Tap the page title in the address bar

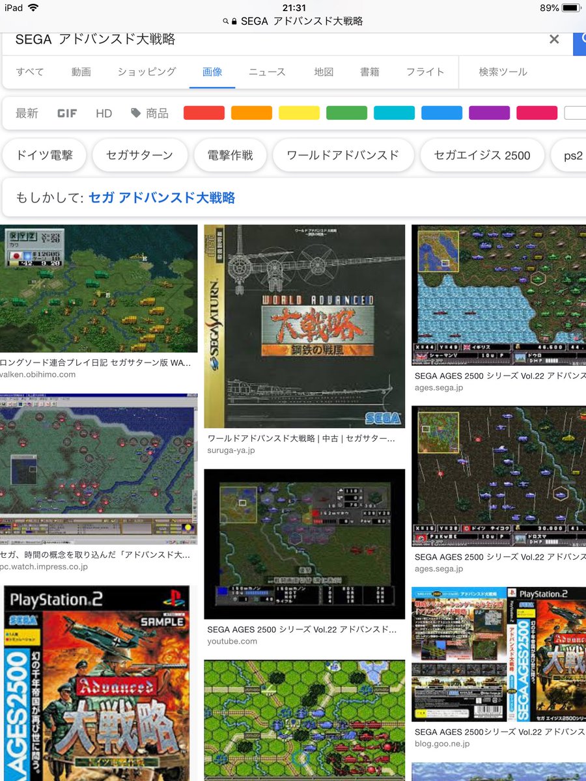click(302, 21)
